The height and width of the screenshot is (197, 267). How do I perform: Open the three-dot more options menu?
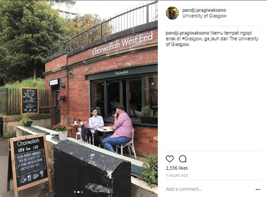pyautogui.click(x=258, y=189)
